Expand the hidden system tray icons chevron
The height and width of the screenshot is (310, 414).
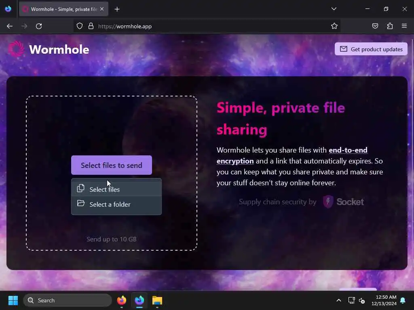(339, 300)
